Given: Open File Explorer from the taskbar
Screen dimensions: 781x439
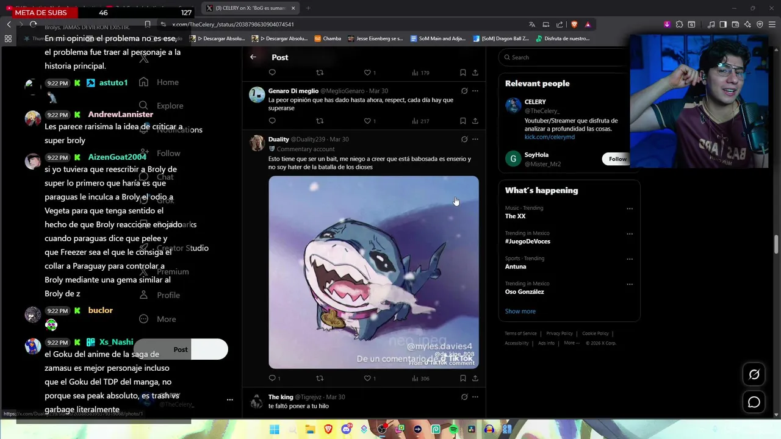Looking at the screenshot, I should pyautogui.click(x=310, y=429).
